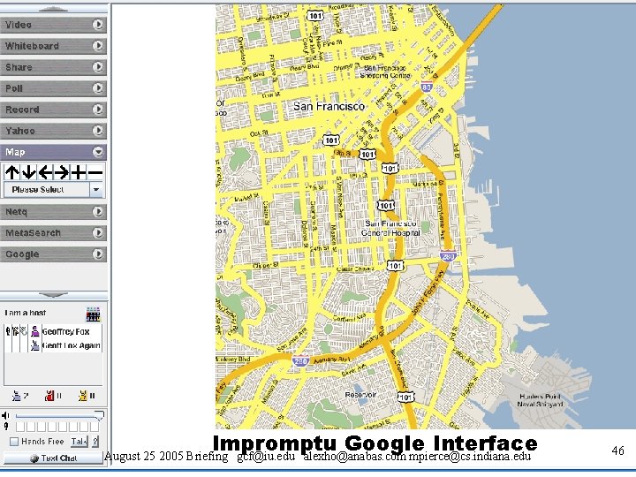Open the Please Select dropdown
Screen dimensions: 636x477
(53, 189)
